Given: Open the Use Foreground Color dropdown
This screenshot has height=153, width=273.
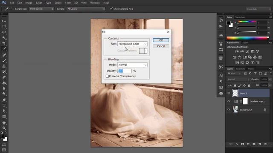Looking at the screenshot, I should (132, 44).
